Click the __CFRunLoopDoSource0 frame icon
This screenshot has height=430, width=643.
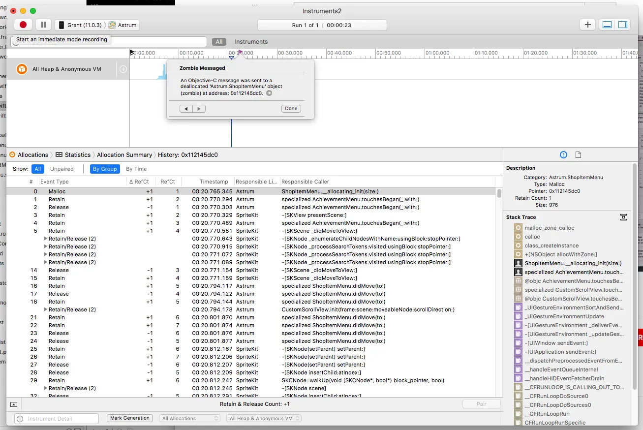point(518,396)
